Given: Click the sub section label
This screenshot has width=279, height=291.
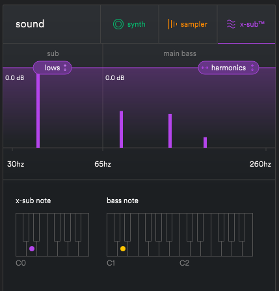Looking at the screenshot, I should [x=53, y=53].
